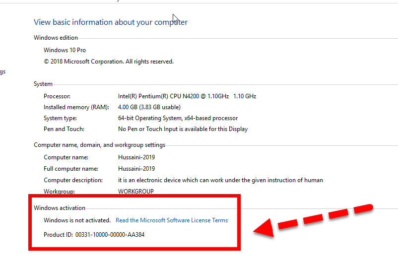This screenshot has width=398, height=267.
Task: Click the 'Windows edition' section header
Action: coord(56,38)
